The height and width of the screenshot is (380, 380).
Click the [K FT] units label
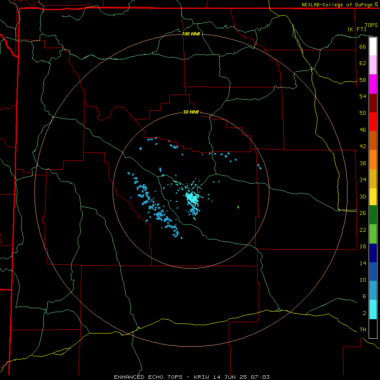(x=357, y=29)
